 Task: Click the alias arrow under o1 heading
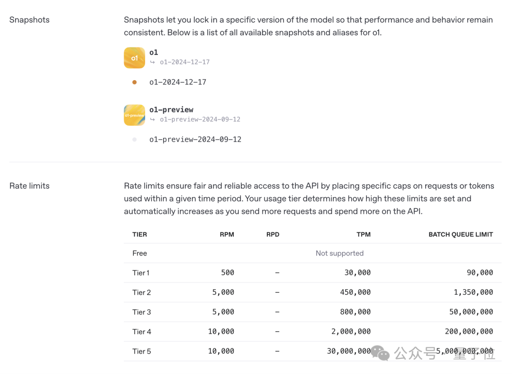click(153, 62)
